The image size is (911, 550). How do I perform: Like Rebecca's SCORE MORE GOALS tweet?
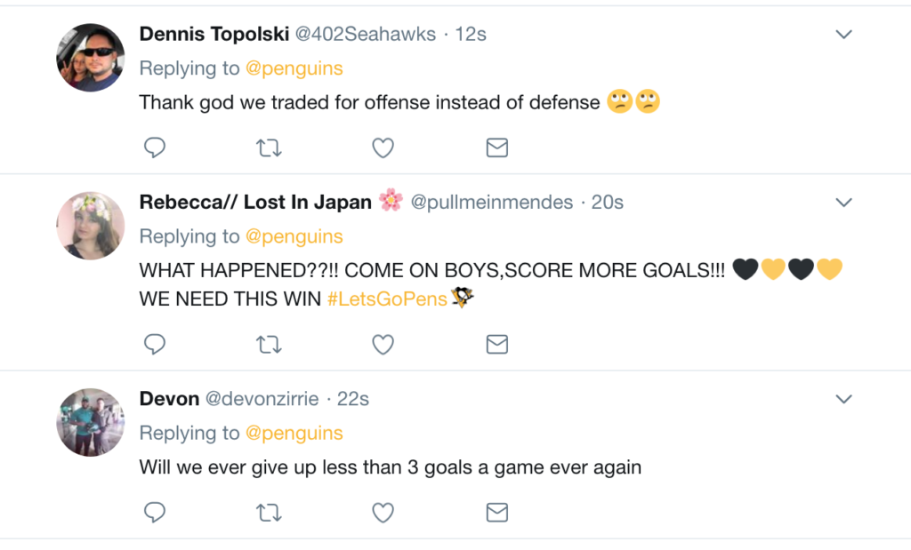click(x=383, y=344)
